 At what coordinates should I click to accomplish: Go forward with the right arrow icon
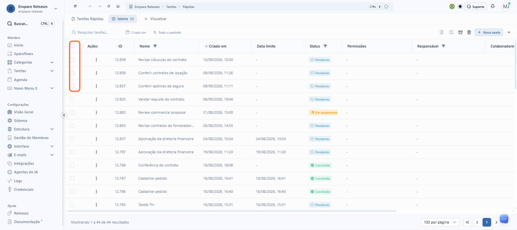tap(100, 7)
